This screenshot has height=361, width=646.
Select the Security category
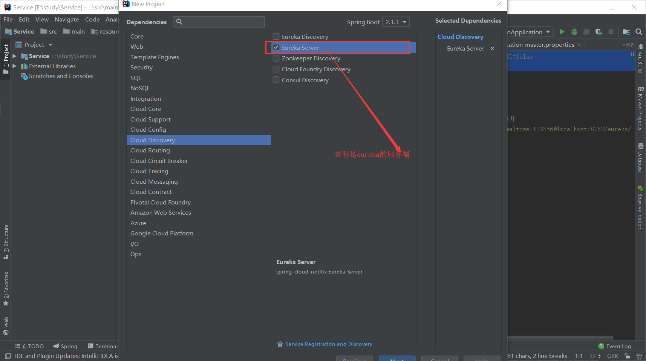click(x=199, y=68)
